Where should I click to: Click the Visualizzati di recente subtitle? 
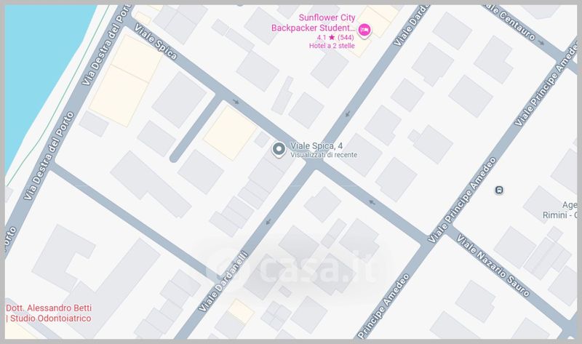click(x=324, y=155)
